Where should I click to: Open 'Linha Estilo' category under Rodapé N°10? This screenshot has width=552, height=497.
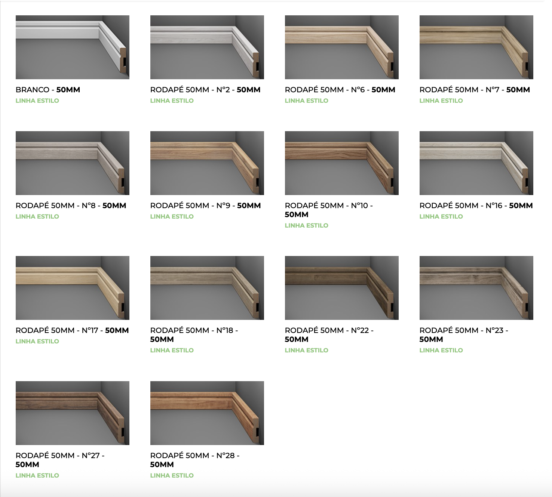[306, 225]
